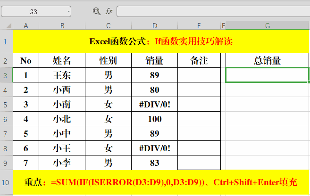Click the No cell '4' in 小北's row

pos(26,119)
